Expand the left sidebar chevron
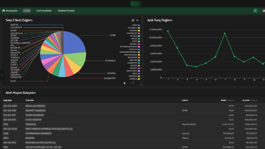 pos(2,75)
